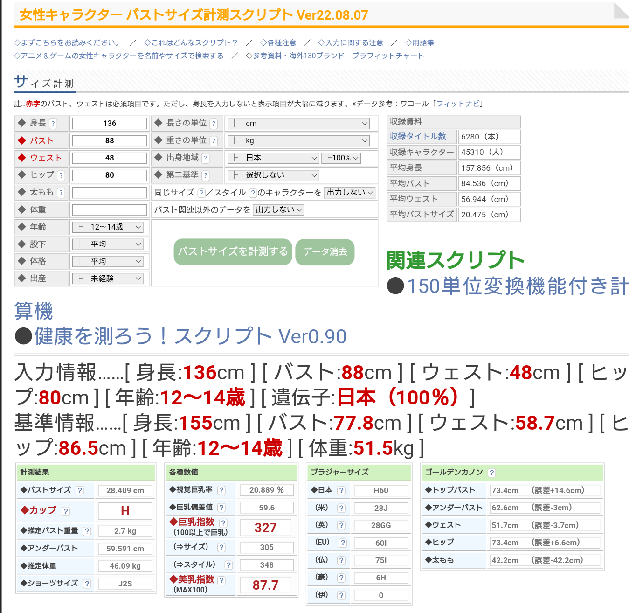629x613 pixels.
Task: Click the help icon beside ヒップ label
Action: [61, 175]
